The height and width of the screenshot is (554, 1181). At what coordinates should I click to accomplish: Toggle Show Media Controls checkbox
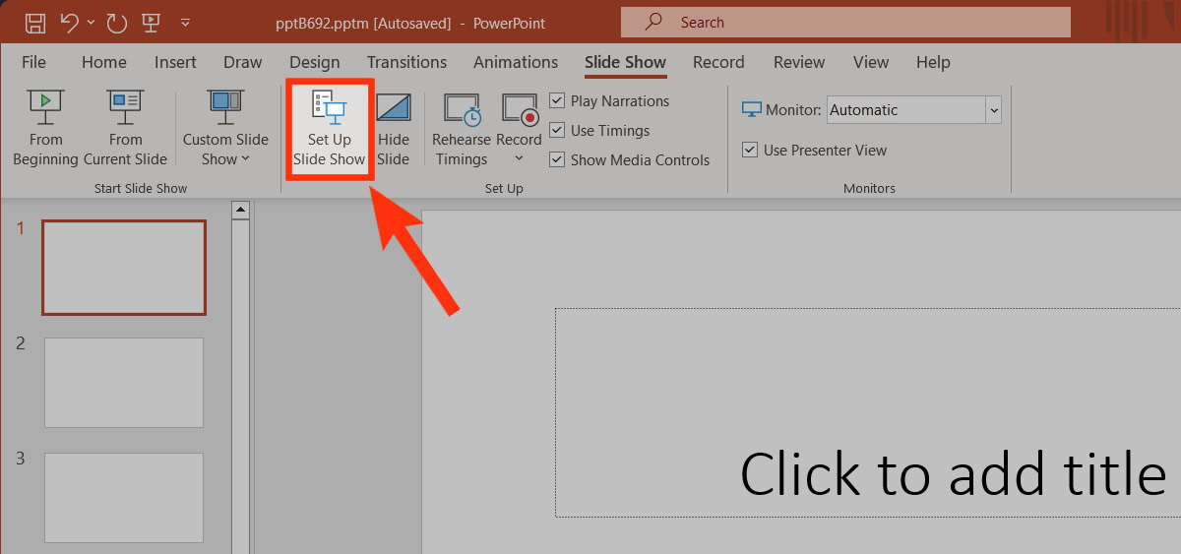[557, 159]
